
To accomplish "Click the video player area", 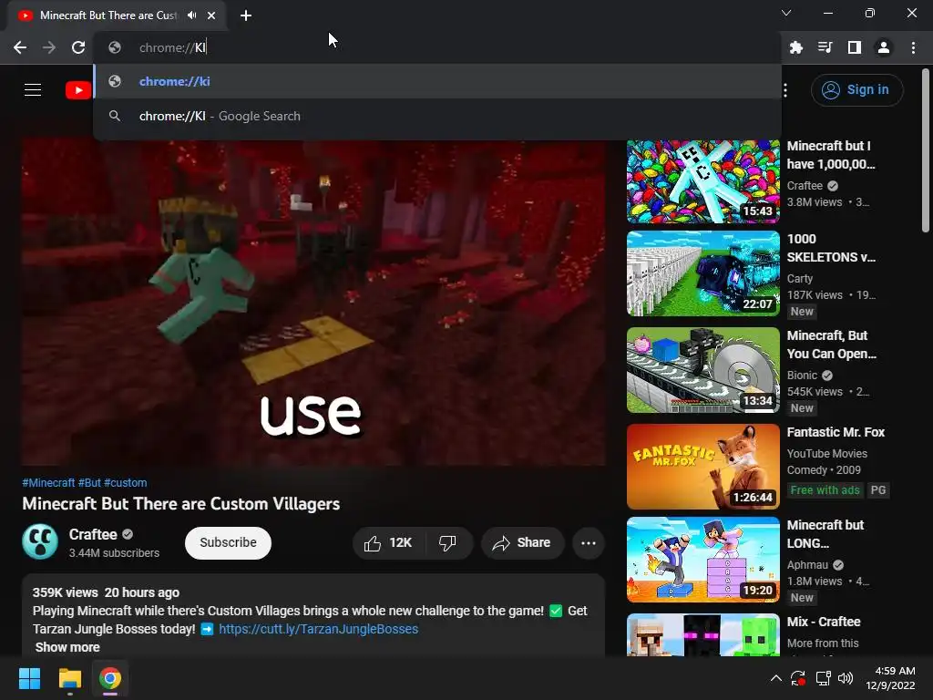I will (x=313, y=303).
